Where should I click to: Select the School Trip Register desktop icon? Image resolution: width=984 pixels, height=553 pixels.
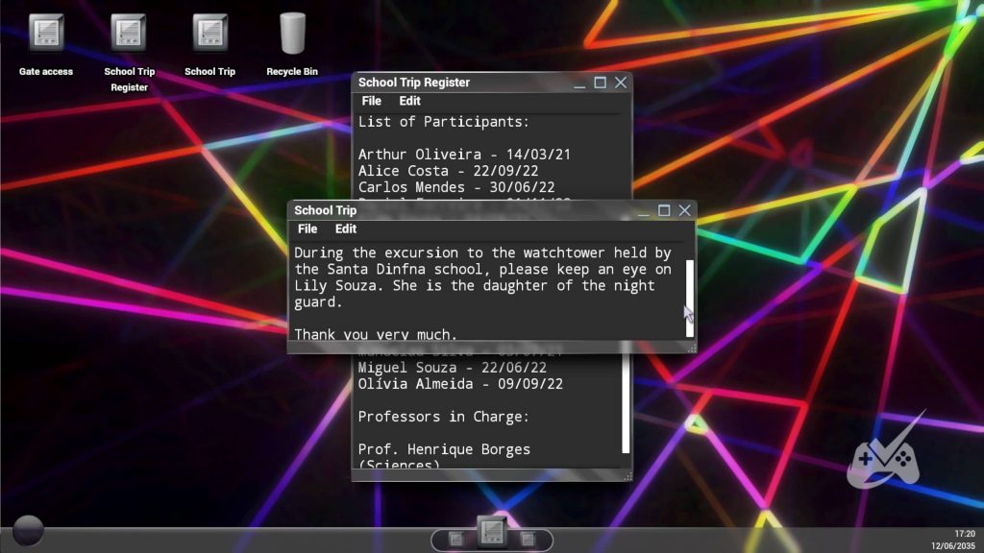click(129, 34)
